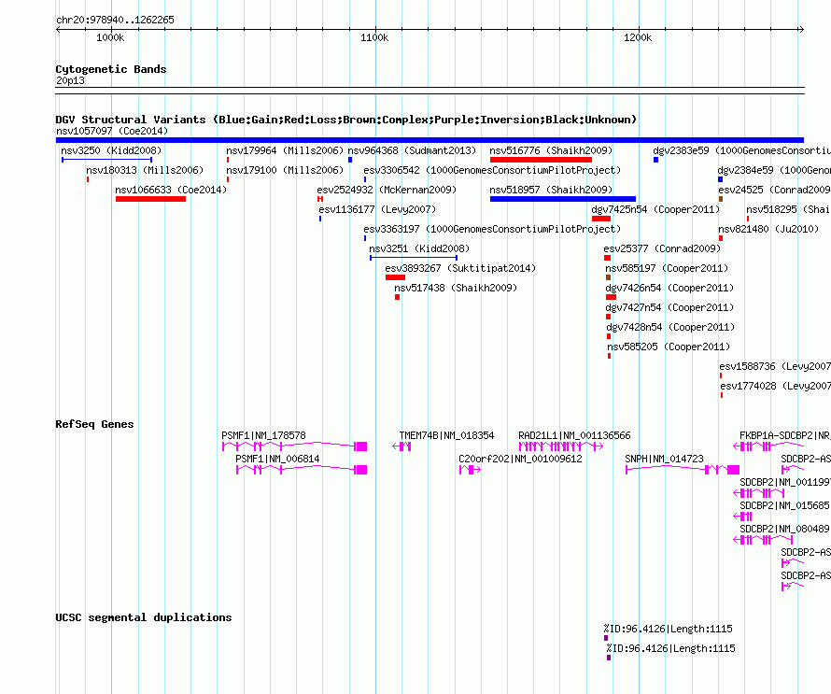The width and height of the screenshot is (831, 694).
Task: Click the DGV Structural Variants track title
Action: click(346, 120)
